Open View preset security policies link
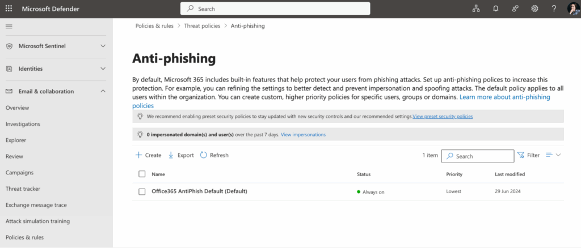Image resolution: width=581 pixels, height=248 pixels. point(443,117)
